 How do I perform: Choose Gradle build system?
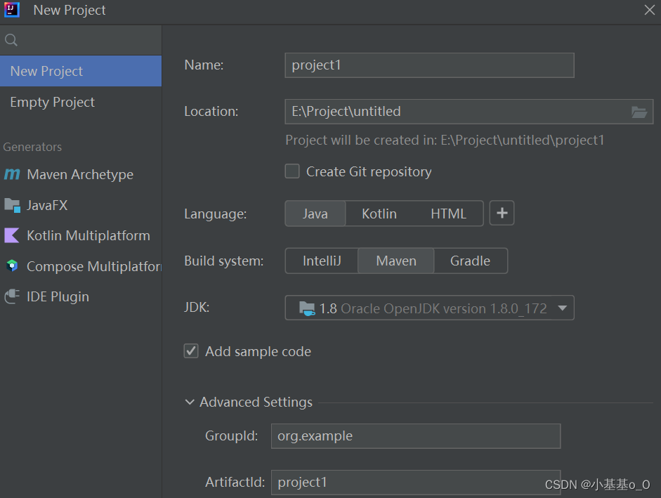tap(470, 261)
